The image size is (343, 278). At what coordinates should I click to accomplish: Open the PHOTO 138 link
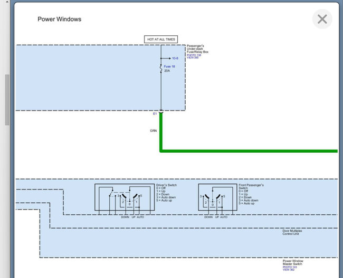194,55
